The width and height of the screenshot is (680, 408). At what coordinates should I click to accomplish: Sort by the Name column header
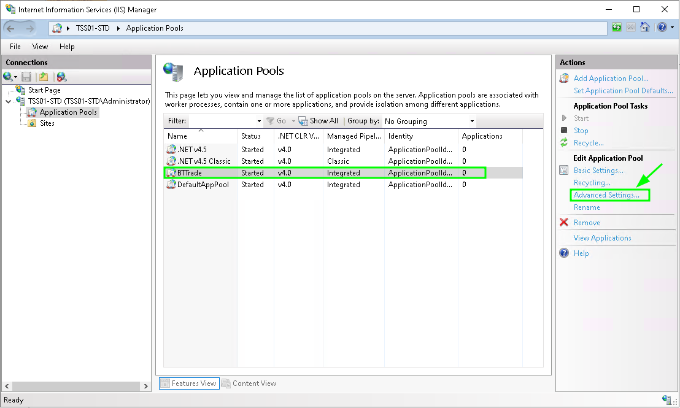click(x=200, y=136)
